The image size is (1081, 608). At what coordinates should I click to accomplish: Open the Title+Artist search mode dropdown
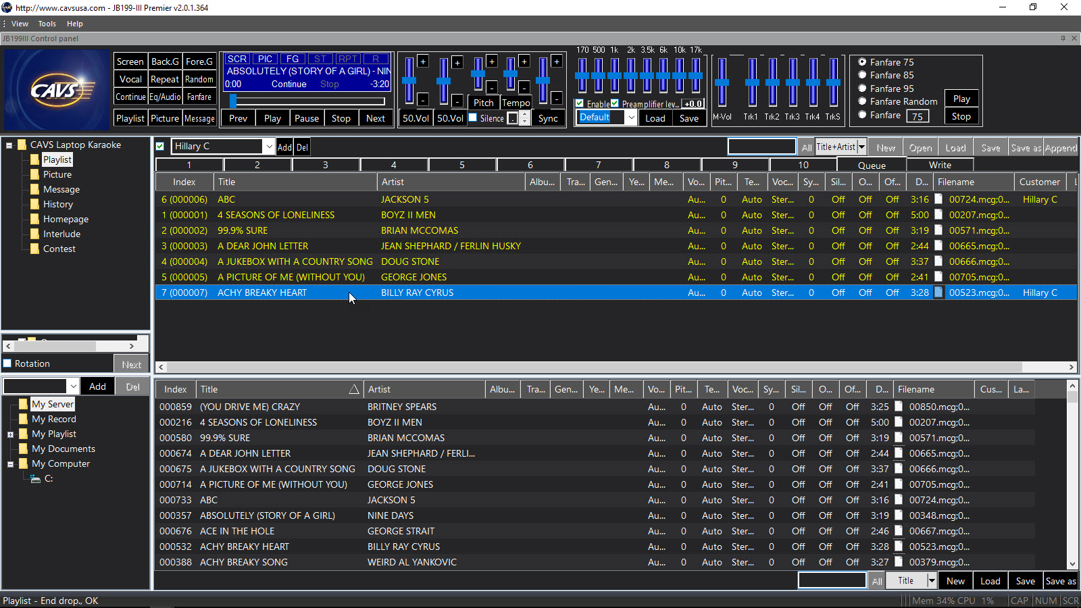pyautogui.click(x=861, y=147)
